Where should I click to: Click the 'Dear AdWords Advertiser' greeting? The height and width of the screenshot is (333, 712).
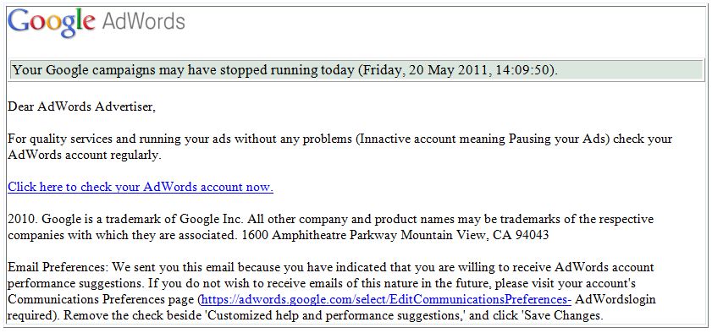pos(82,106)
